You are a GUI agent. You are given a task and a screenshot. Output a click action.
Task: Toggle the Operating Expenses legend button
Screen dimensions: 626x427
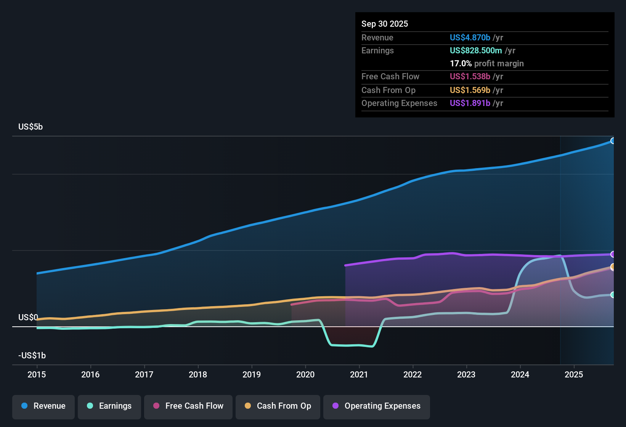pyautogui.click(x=377, y=407)
